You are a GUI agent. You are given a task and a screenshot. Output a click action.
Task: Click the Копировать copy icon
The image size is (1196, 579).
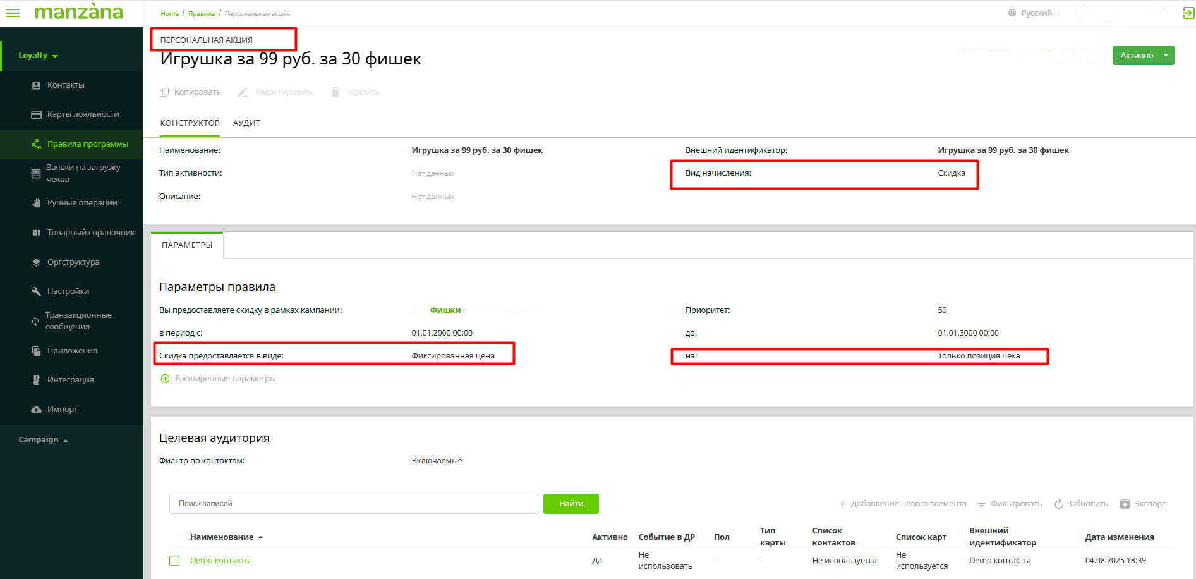point(164,92)
